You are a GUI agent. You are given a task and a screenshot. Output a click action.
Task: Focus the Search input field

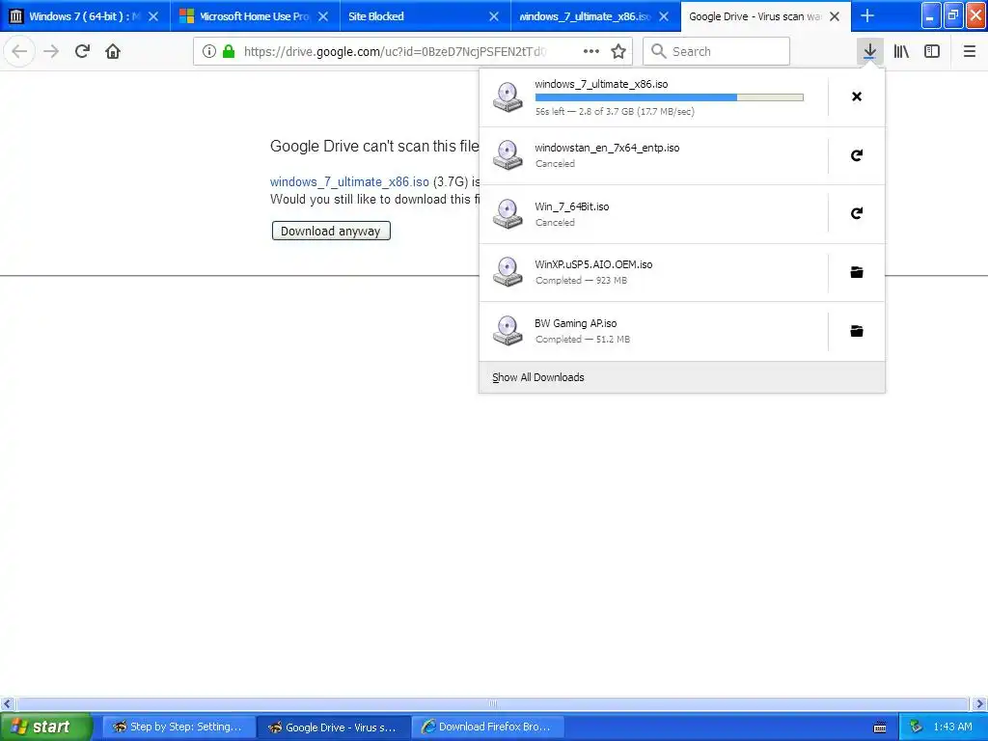click(717, 51)
